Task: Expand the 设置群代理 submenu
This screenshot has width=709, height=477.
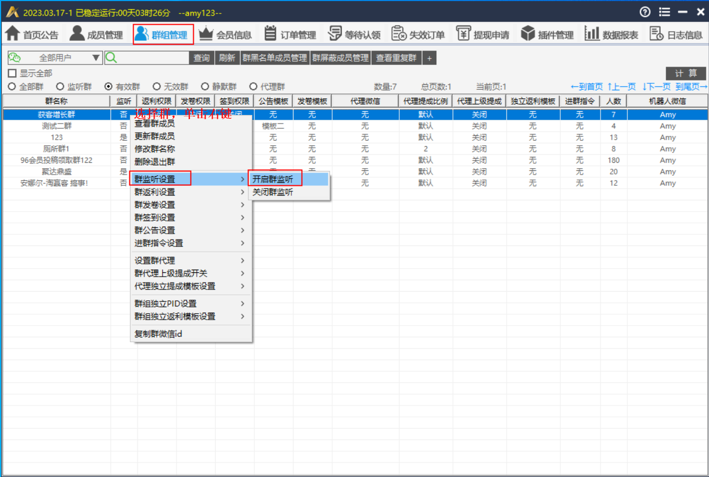Action: click(x=191, y=261)
